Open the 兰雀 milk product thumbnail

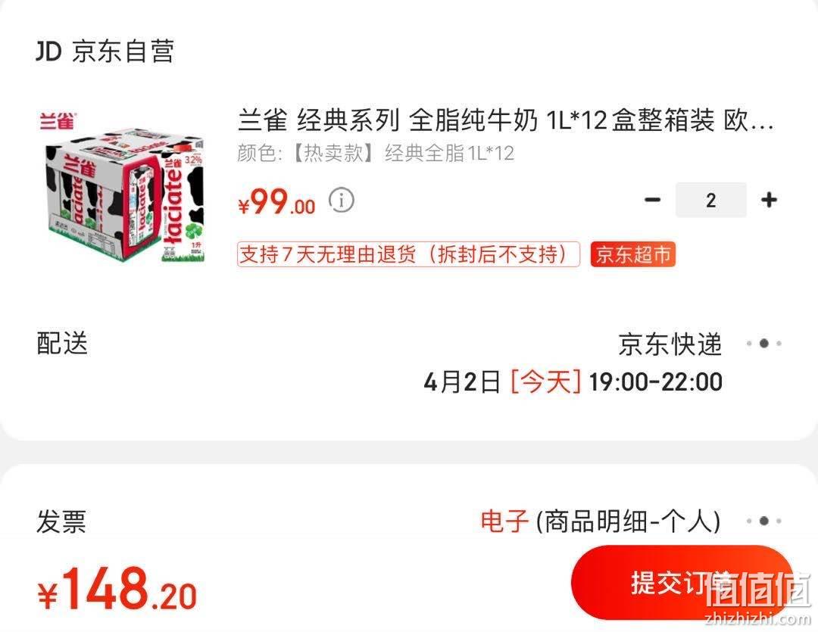(123, 187)
